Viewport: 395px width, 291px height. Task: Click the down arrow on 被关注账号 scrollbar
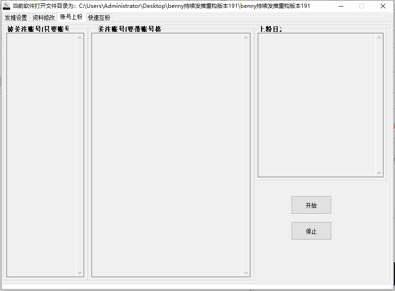[80, 273]
